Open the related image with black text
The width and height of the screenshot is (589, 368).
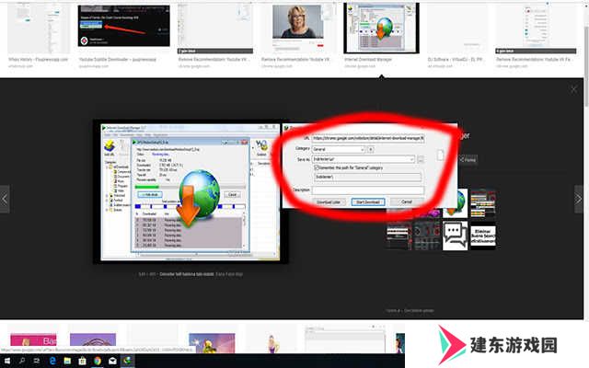(x=483, y=236)
